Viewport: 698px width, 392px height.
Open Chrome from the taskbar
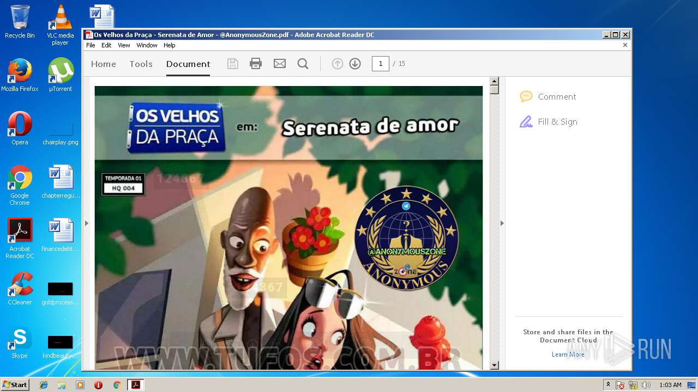click(x=117, y=385)
